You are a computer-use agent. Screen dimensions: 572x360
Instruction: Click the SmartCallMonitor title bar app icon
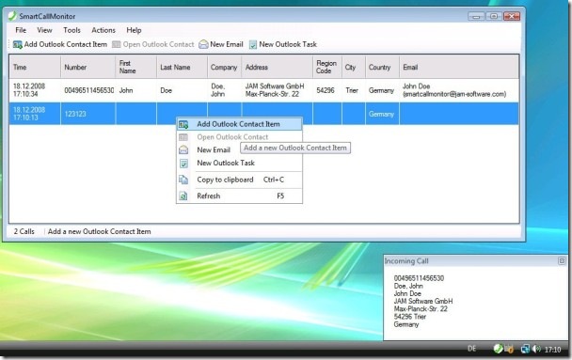(12, 16)
